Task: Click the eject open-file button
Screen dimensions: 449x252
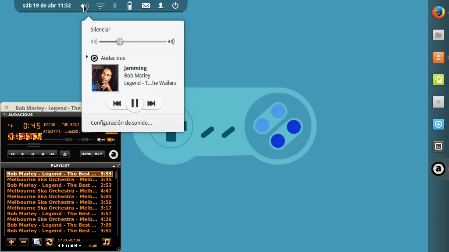Action: pos(65,154)
